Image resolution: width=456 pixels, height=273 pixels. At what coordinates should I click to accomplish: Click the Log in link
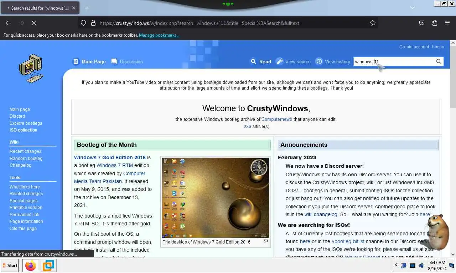coord(438,47)
